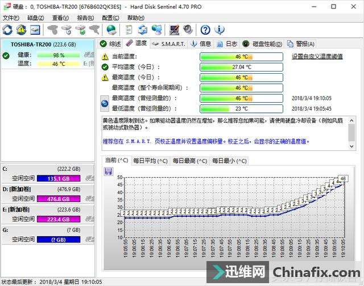Open the 警报(A) tab
This screenshot has width=364, height=286.
pyautogui.click(x=301, y=44)
